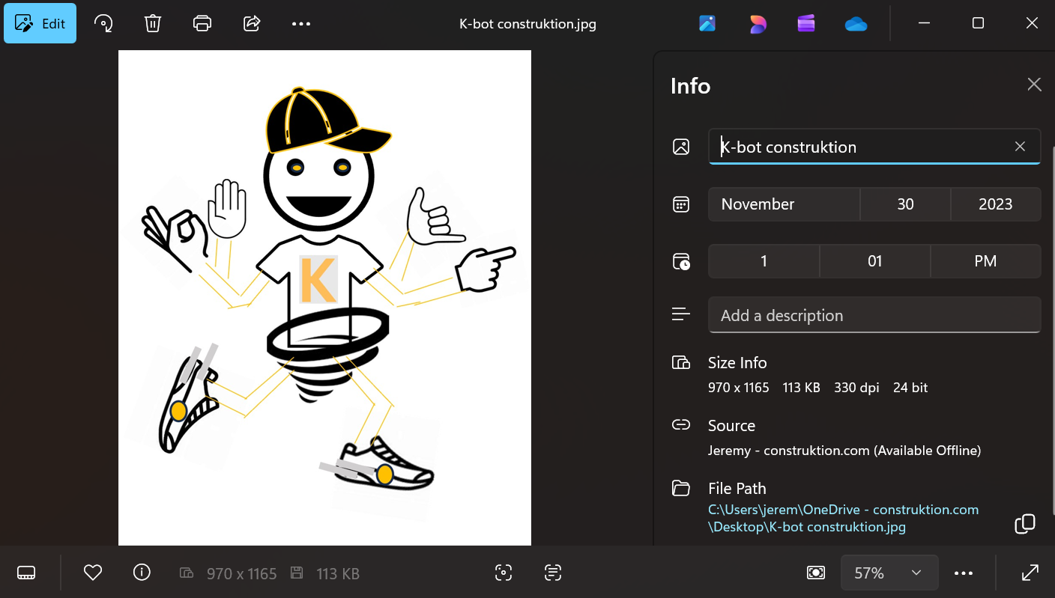Image resolution: width=1055 pixels, height=598 pixels.
Task: Rotate the image with the rotate icon
Action: click(x=103, y=23)
